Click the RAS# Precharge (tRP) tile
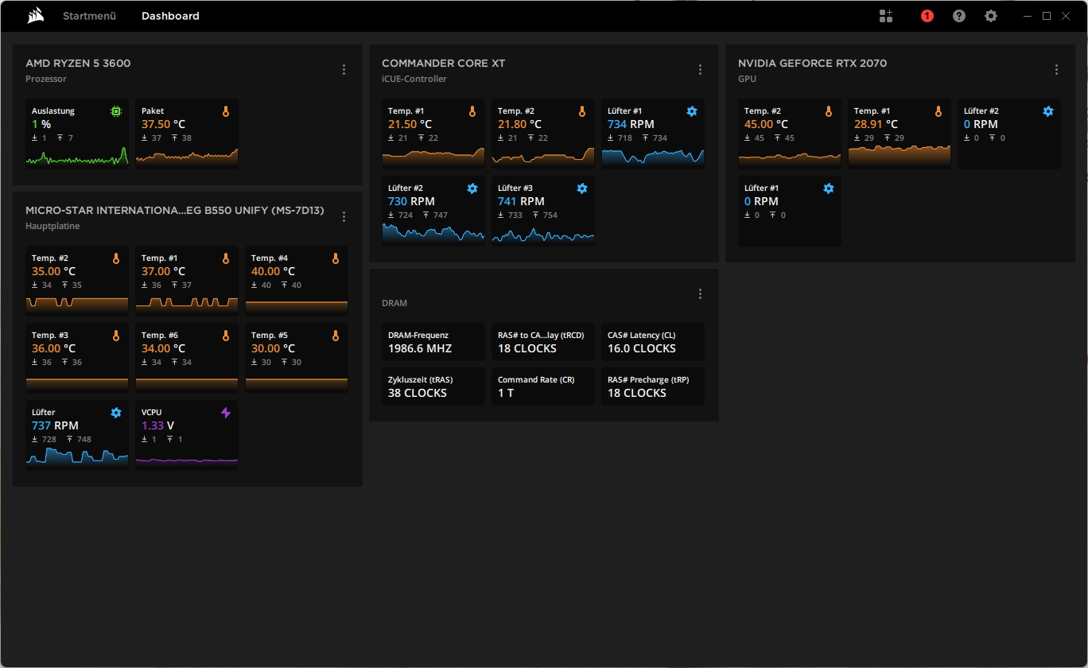1088x668 pixels. [653, 386]
